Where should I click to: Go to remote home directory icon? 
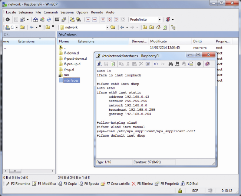click(x=158, y=27)
